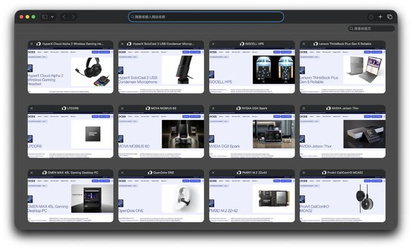Open OMEN MAX 45L Gaming Desktop thumbnail

[x=71, y=199]
